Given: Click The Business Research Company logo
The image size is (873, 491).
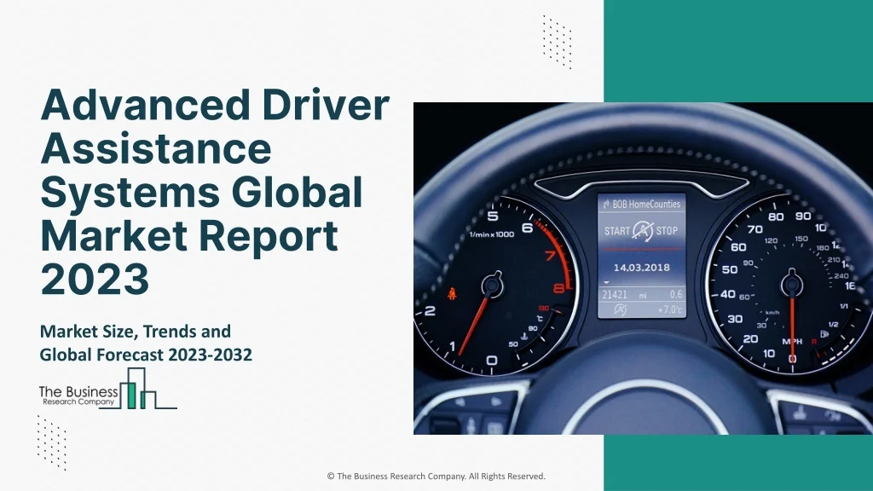Looking at the screenshot, I should 108,389.
